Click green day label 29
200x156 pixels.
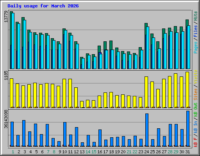(176, 152)
